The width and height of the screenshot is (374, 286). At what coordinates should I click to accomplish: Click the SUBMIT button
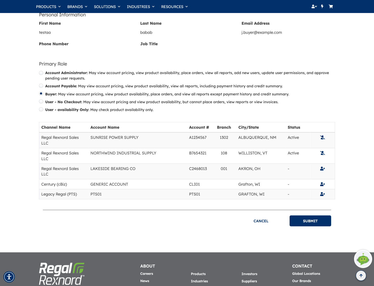[x=310, y=221]
